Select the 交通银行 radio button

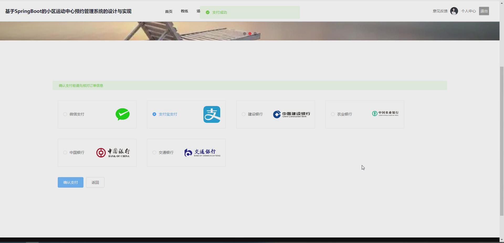(154, 152)
